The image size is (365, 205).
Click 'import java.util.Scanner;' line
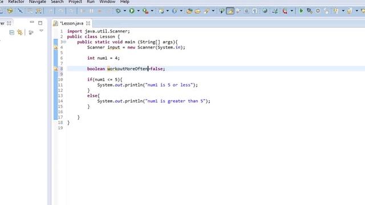99,31
